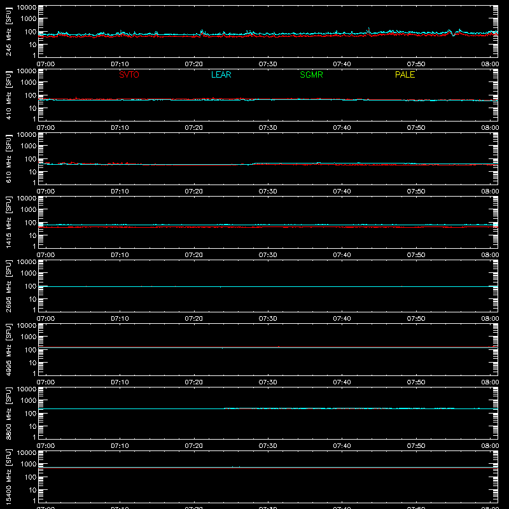Select the 1415 MHz [SFU] axis title
This screenshot has height=509, width=509.
coord(8,222)
